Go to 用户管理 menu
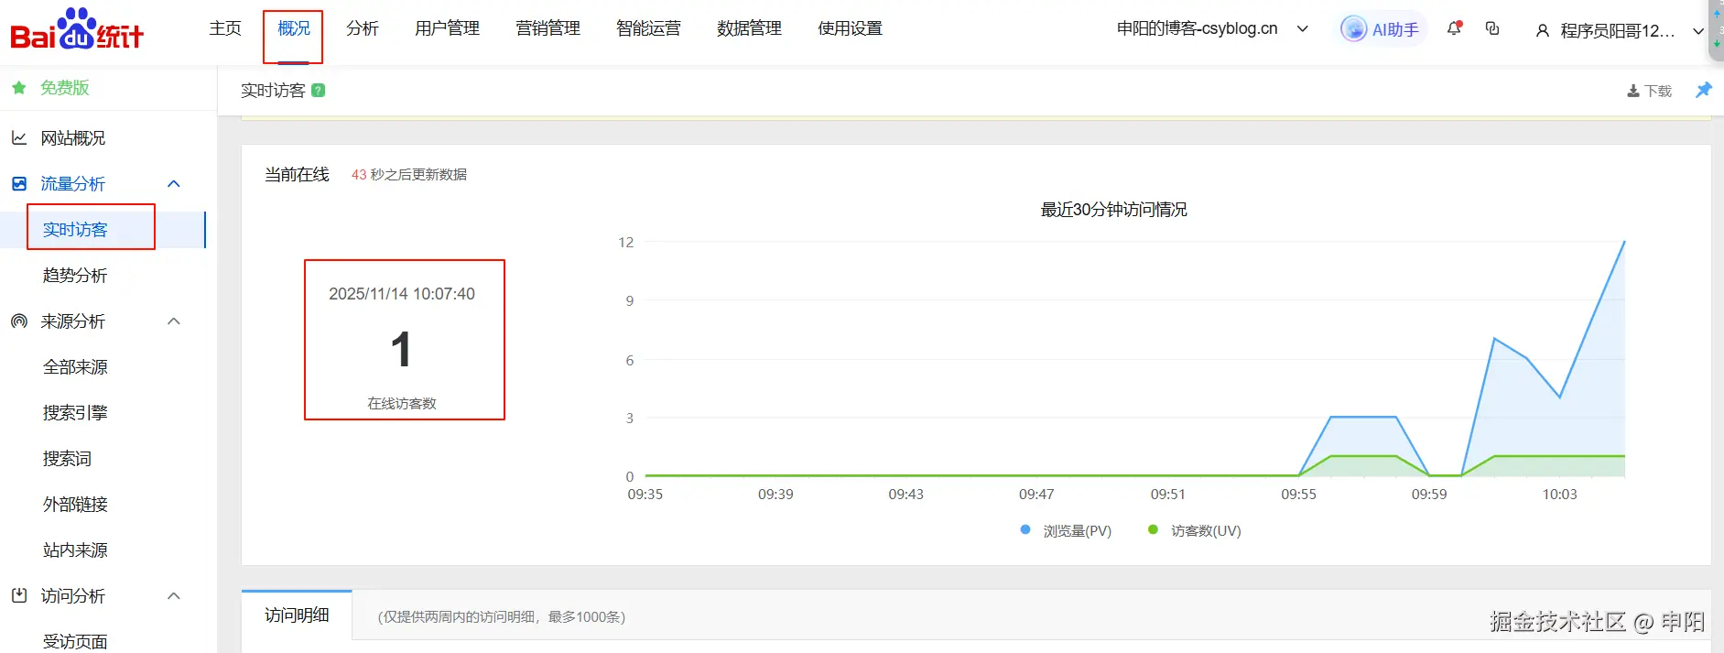Image resolution: width=1724 pixels, height=653 pixels. pos(447,28)
